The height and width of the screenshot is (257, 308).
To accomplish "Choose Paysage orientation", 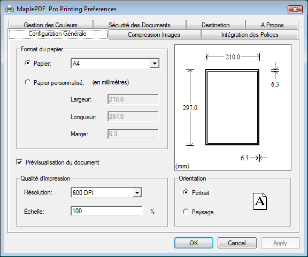I will pos(186,212).
